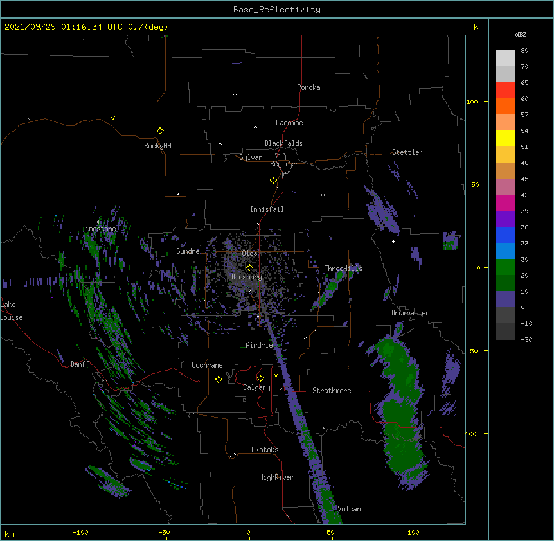Click the white plus marker north of Drumheller
Screen dimensions: 554x541
(x=393, y=241)
